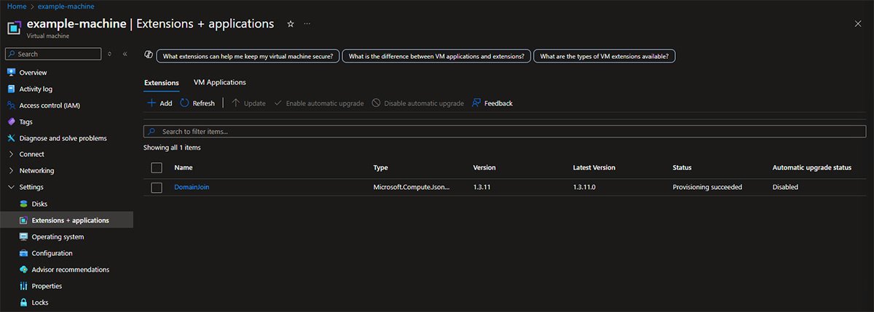Click the magnifier icon in filter box
The image size is (874, 312).
click(151, 132)
